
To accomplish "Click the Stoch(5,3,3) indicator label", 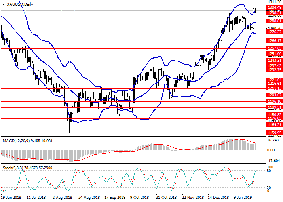I will click(16, 167).
